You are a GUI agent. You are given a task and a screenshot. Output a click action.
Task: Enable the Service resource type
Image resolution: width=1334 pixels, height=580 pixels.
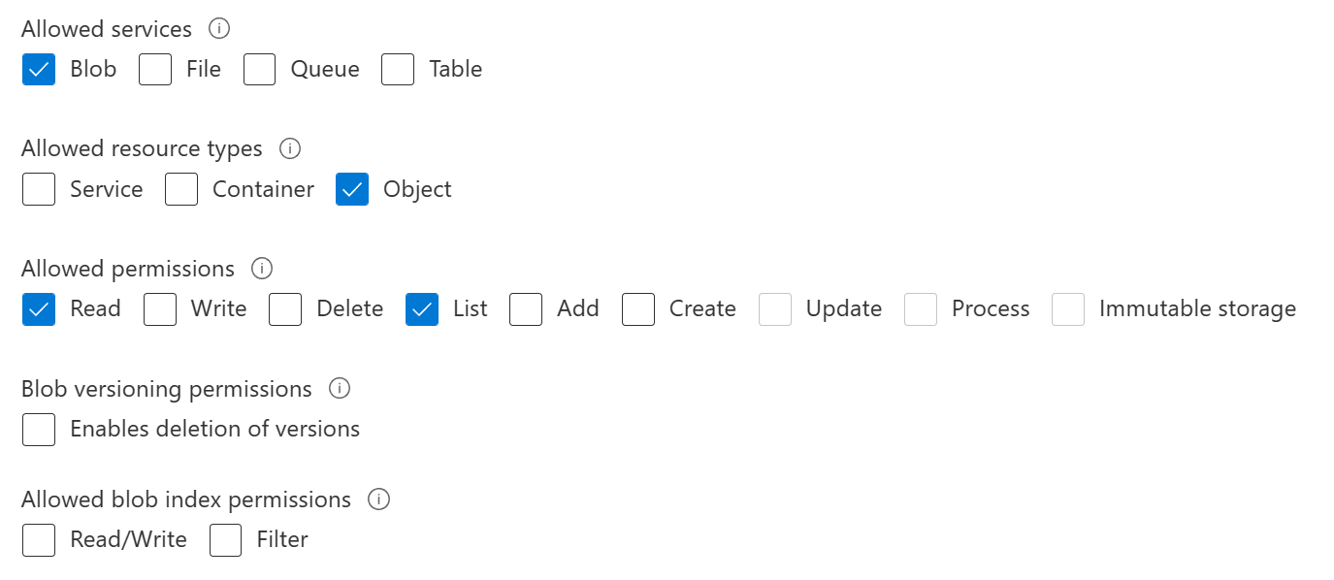point(38,189)
